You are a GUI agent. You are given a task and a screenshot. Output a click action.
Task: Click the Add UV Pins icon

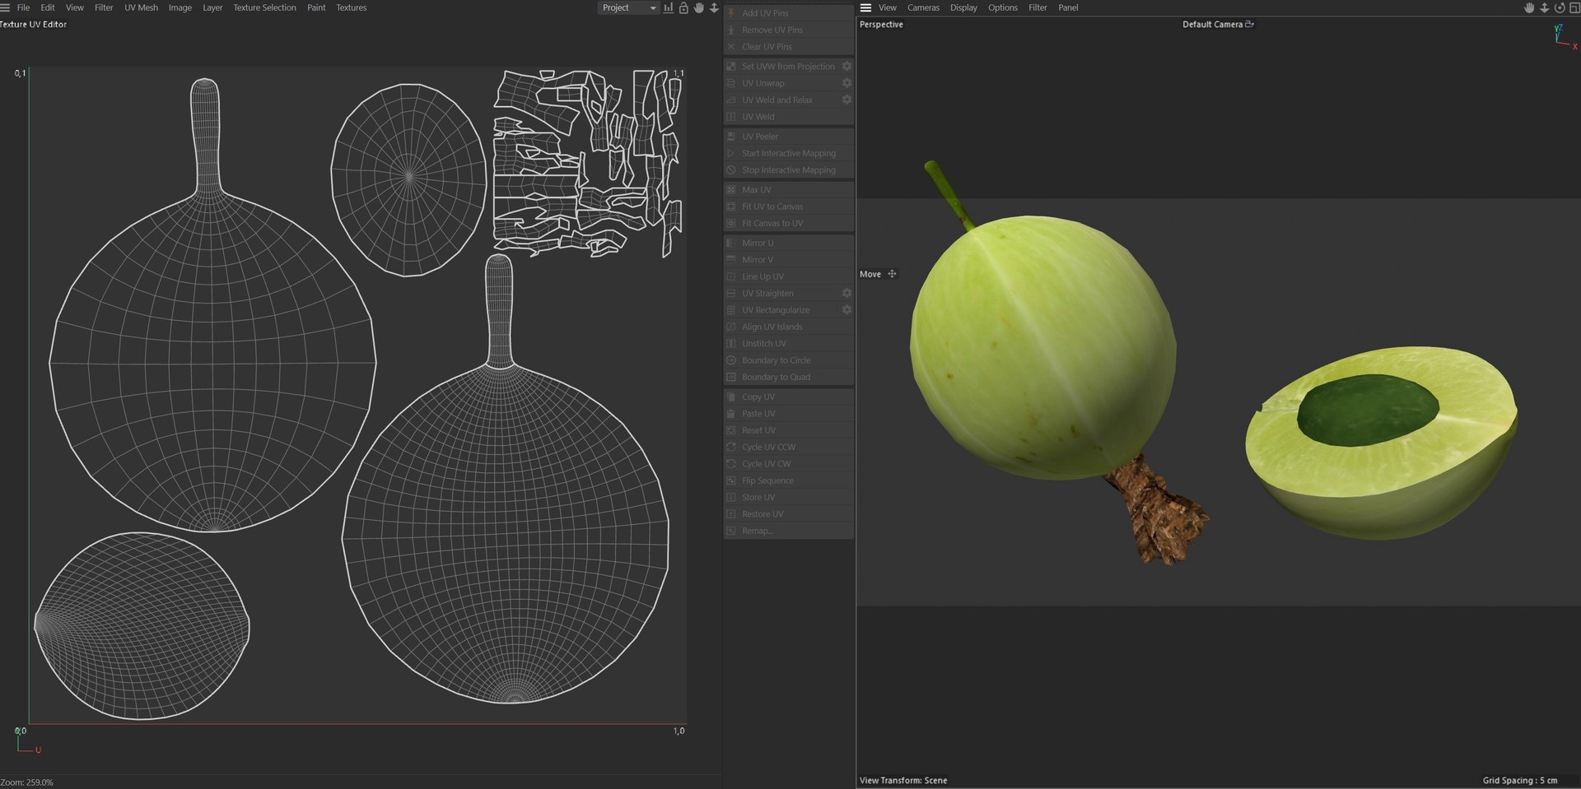(731, 13)
